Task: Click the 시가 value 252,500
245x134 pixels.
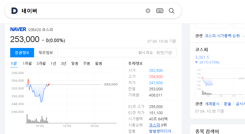Action: tap(156, 70)
